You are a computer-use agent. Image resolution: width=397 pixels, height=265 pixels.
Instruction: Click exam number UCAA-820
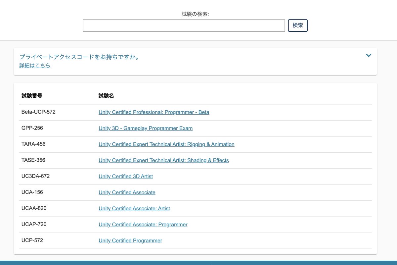pos(34,208)
